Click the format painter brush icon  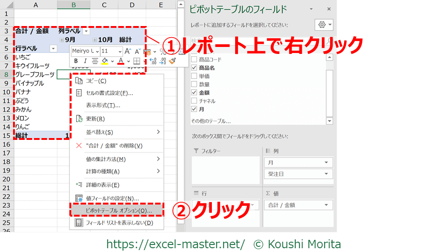pos(172,61)
